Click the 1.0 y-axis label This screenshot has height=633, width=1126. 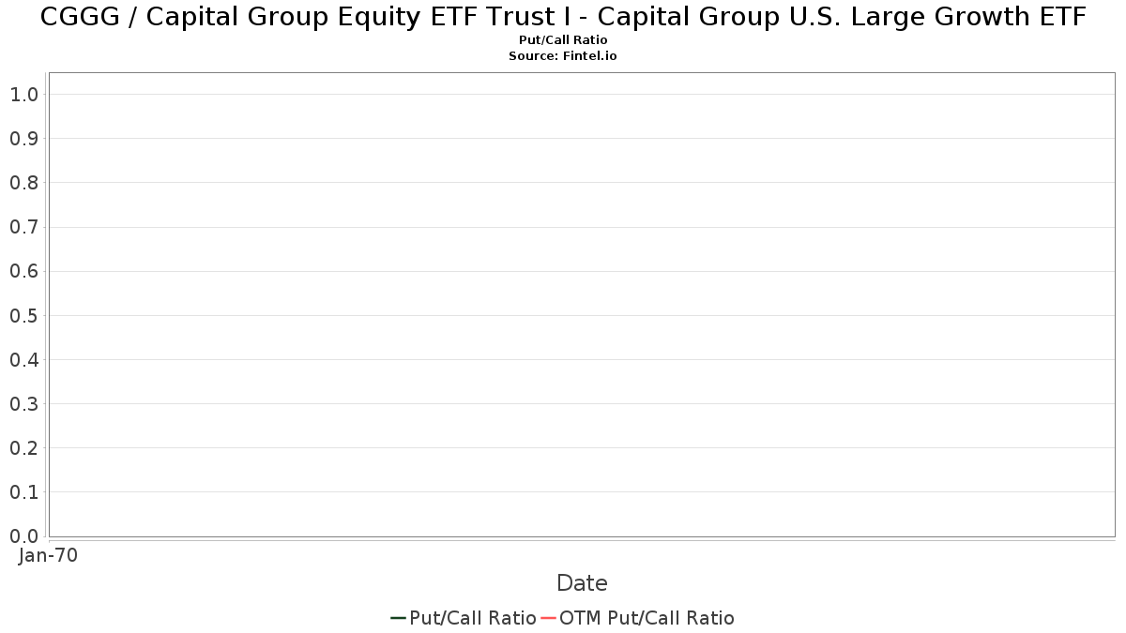tap(23, 94)
